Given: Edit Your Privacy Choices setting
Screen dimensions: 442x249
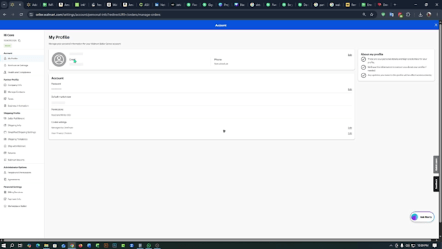Looking at the screenshot, I should tap(350, 133).
